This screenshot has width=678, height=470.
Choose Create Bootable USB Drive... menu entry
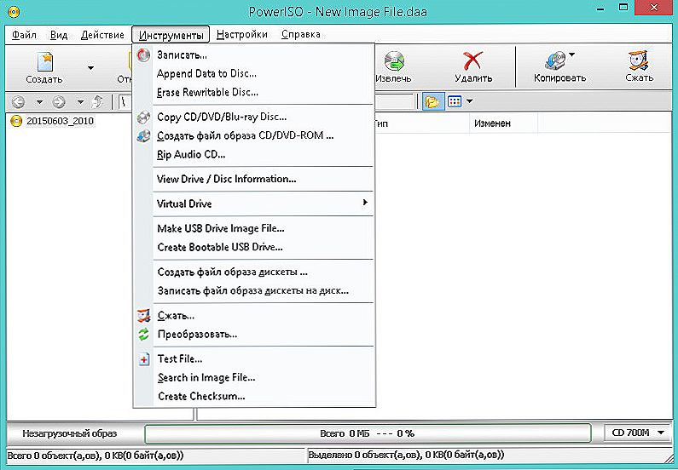(x=219, y=247)
